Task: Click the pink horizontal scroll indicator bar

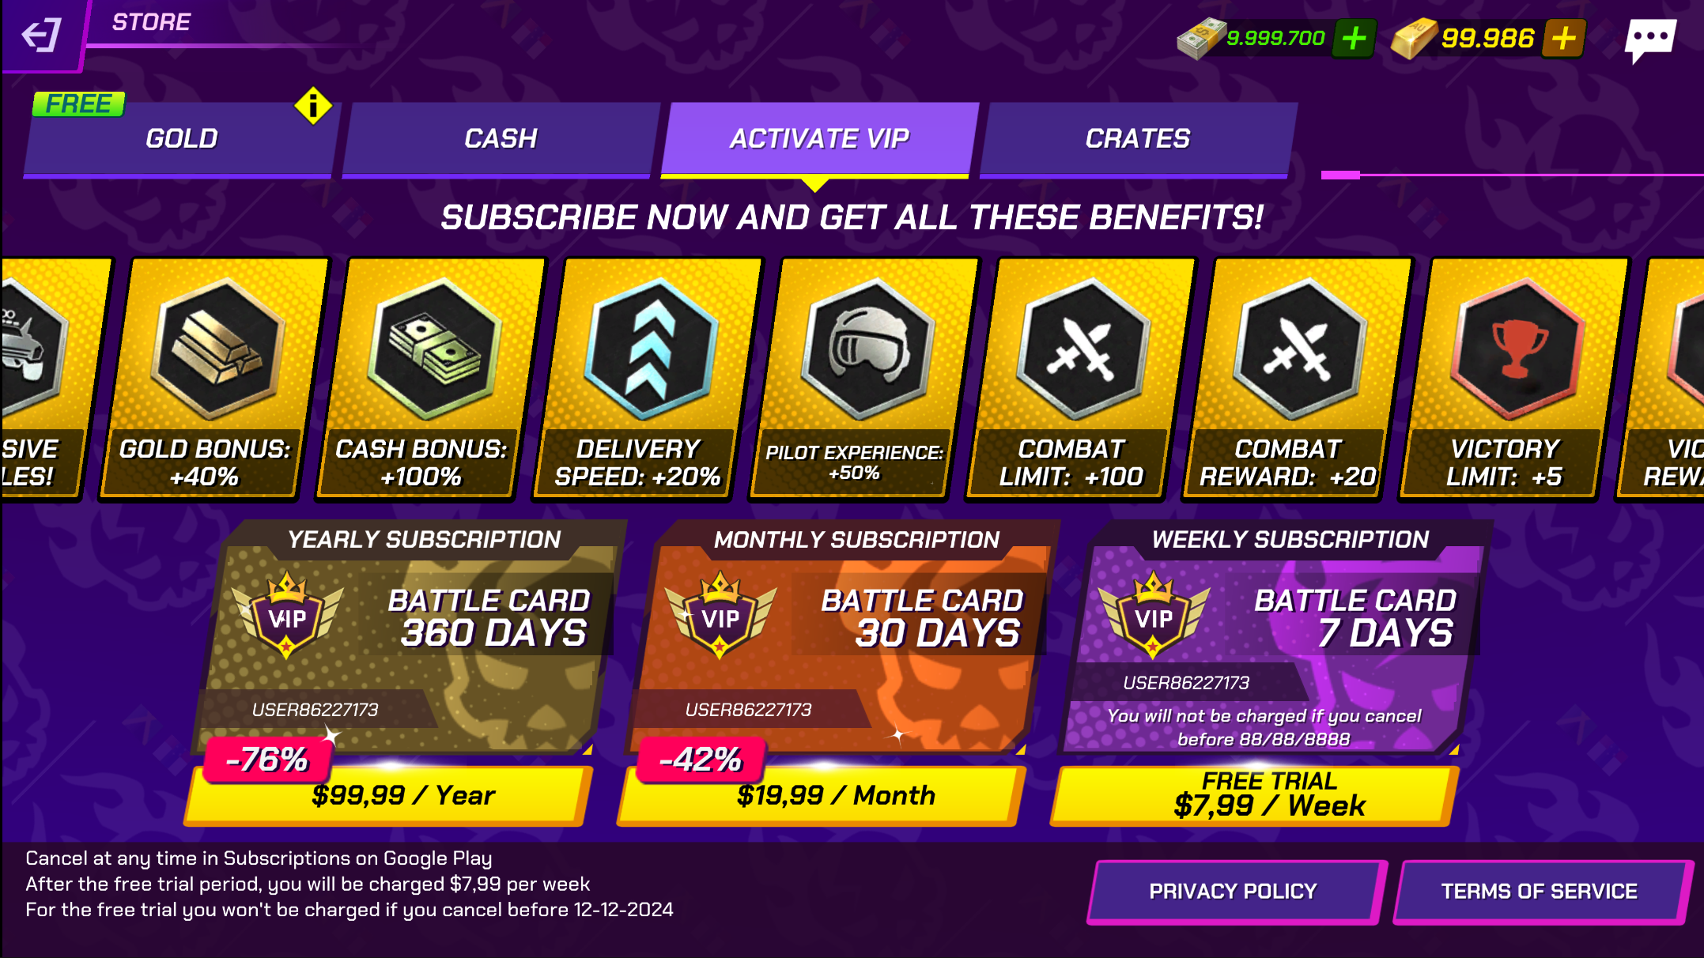Action: click(x=1340, y=175)
